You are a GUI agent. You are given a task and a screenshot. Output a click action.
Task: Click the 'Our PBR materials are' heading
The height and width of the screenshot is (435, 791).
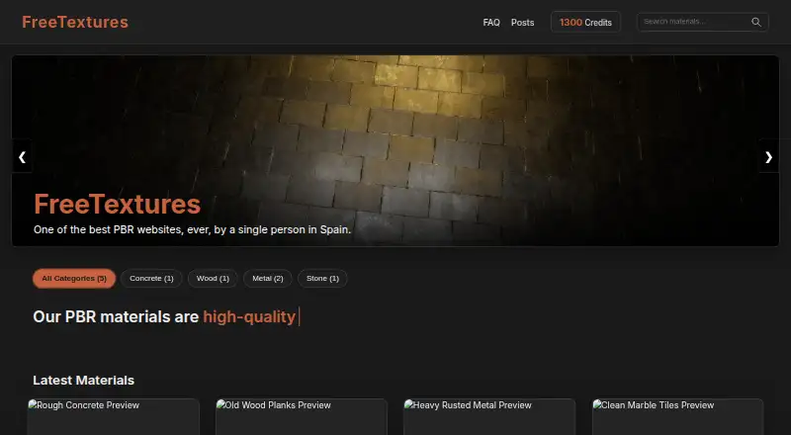pos(164,317)
